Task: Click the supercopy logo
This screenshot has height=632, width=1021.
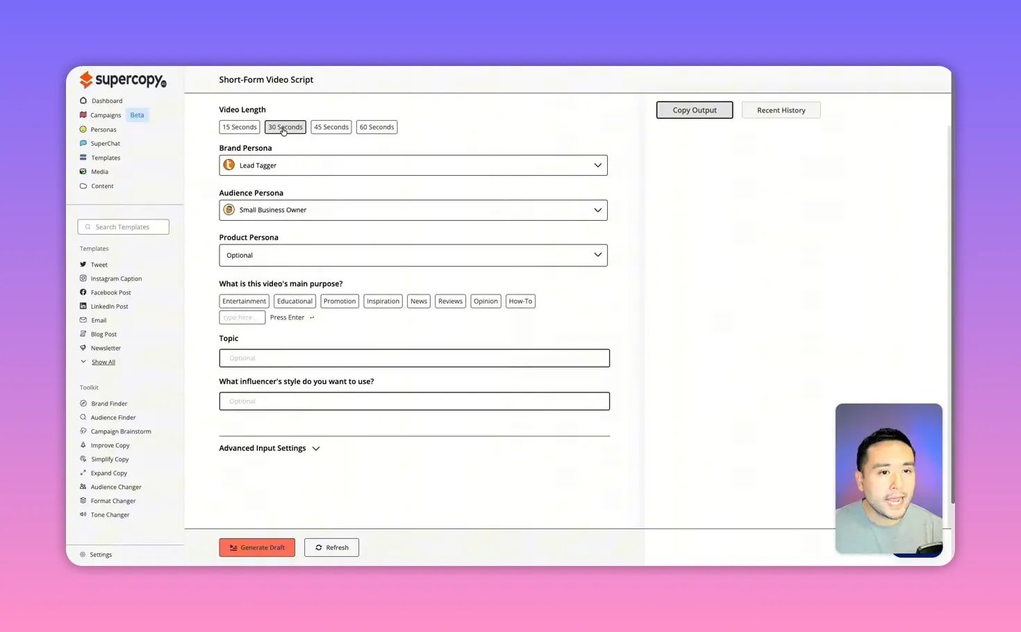Action: pyautogui.click(x=122, y=79)
